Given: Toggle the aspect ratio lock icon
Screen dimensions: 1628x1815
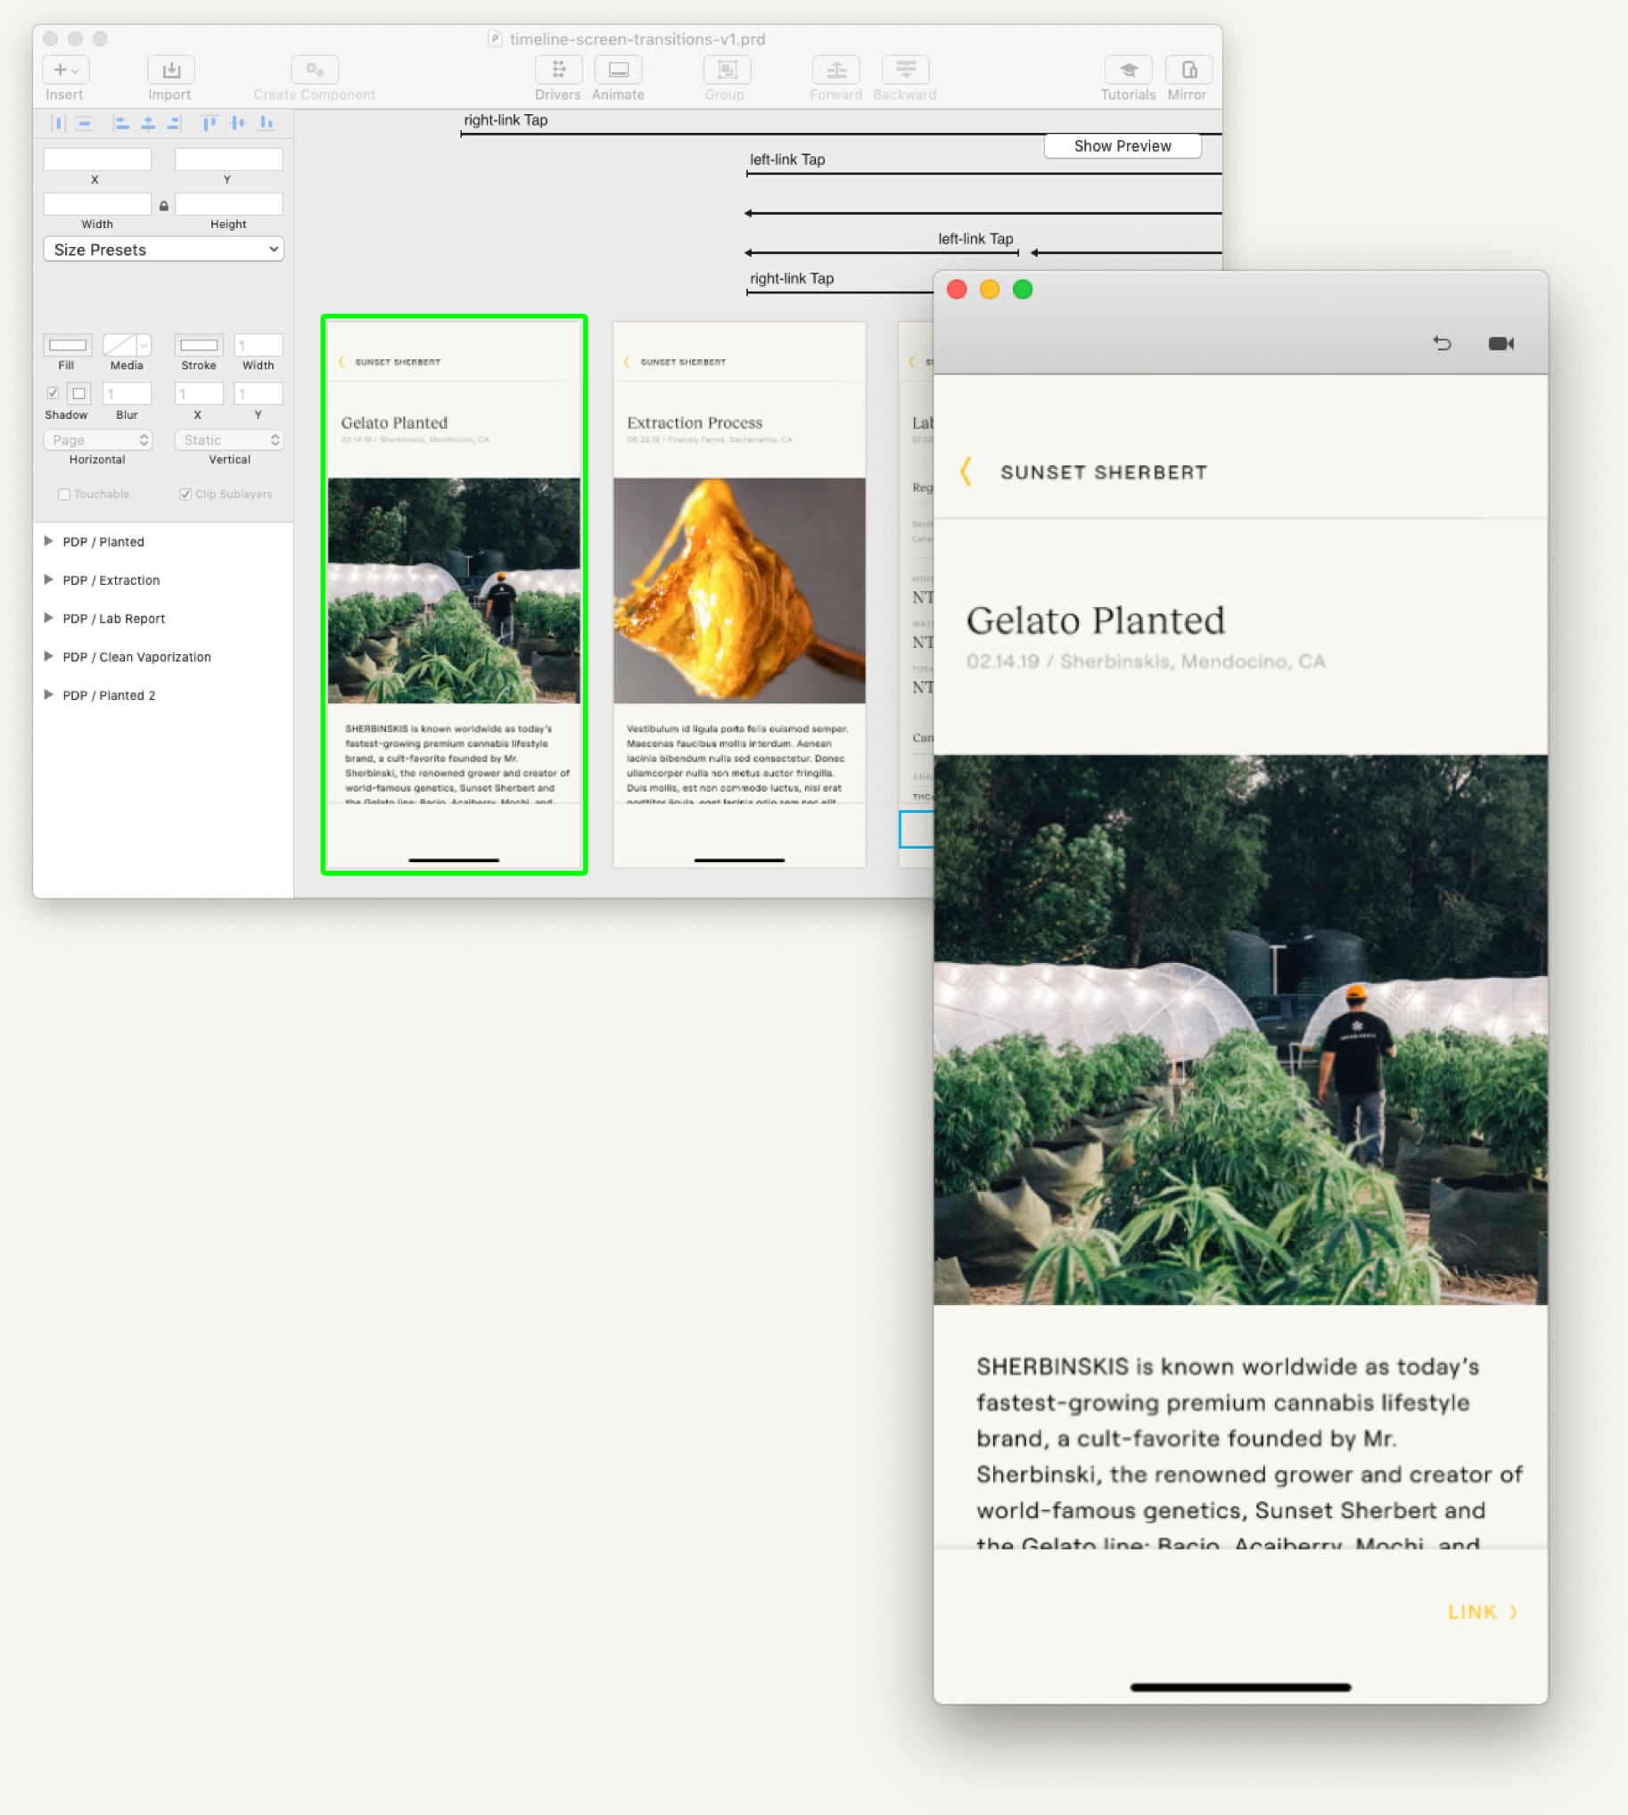Looking at the screenshot, I should coord(164,206).
